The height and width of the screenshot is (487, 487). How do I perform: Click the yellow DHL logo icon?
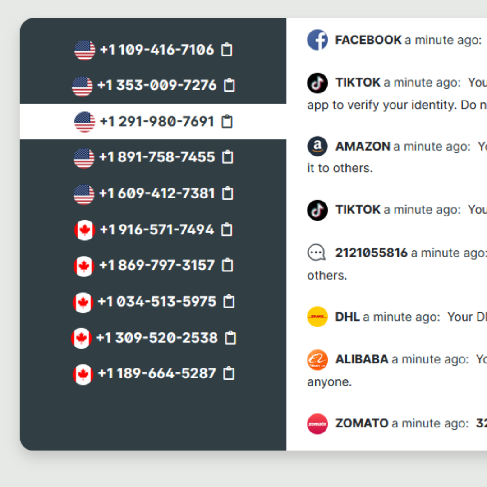coord(317,317)
